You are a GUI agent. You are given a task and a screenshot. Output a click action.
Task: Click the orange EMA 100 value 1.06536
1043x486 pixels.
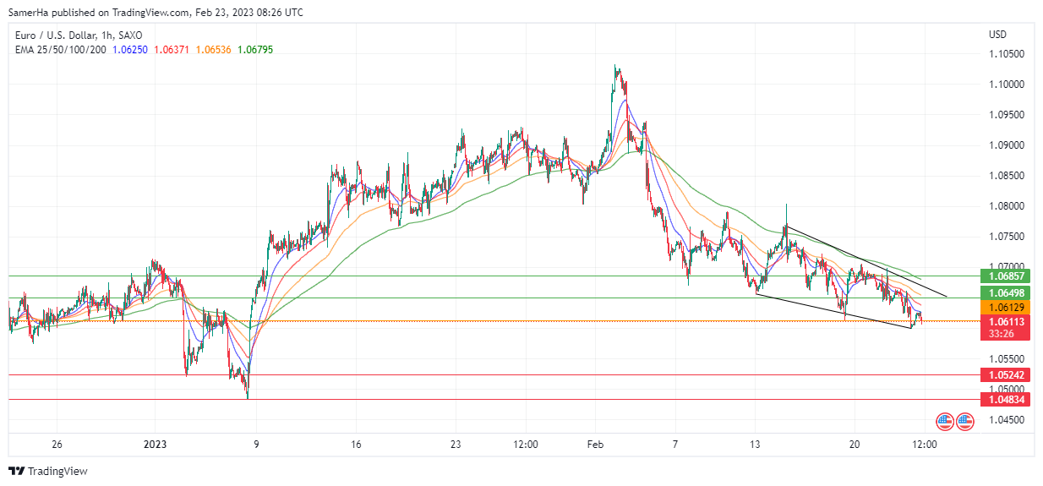pos(214,50)
